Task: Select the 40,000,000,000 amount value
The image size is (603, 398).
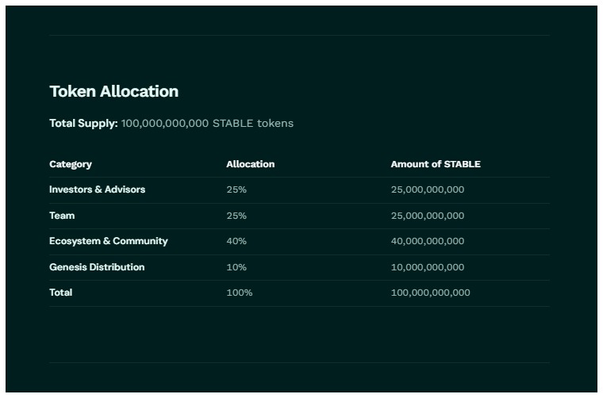Action: 428,241
